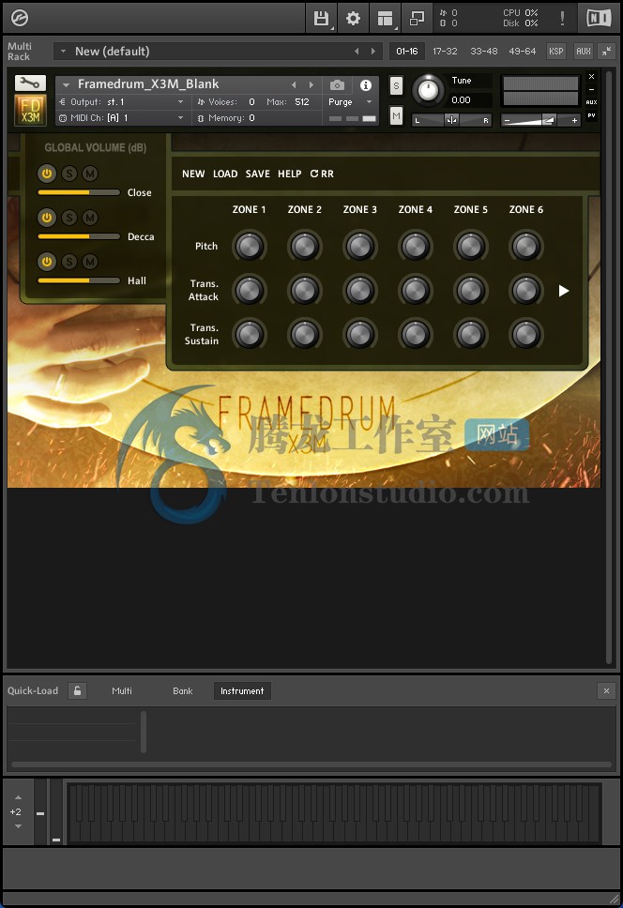Open workspace layout panel icon
This screenshot has height=908, width=623.
(x=385, y=19)
